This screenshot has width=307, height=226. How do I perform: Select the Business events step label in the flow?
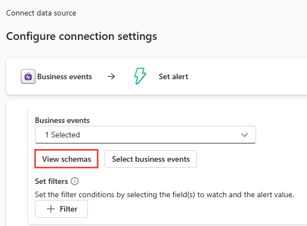tap(64, 76)
